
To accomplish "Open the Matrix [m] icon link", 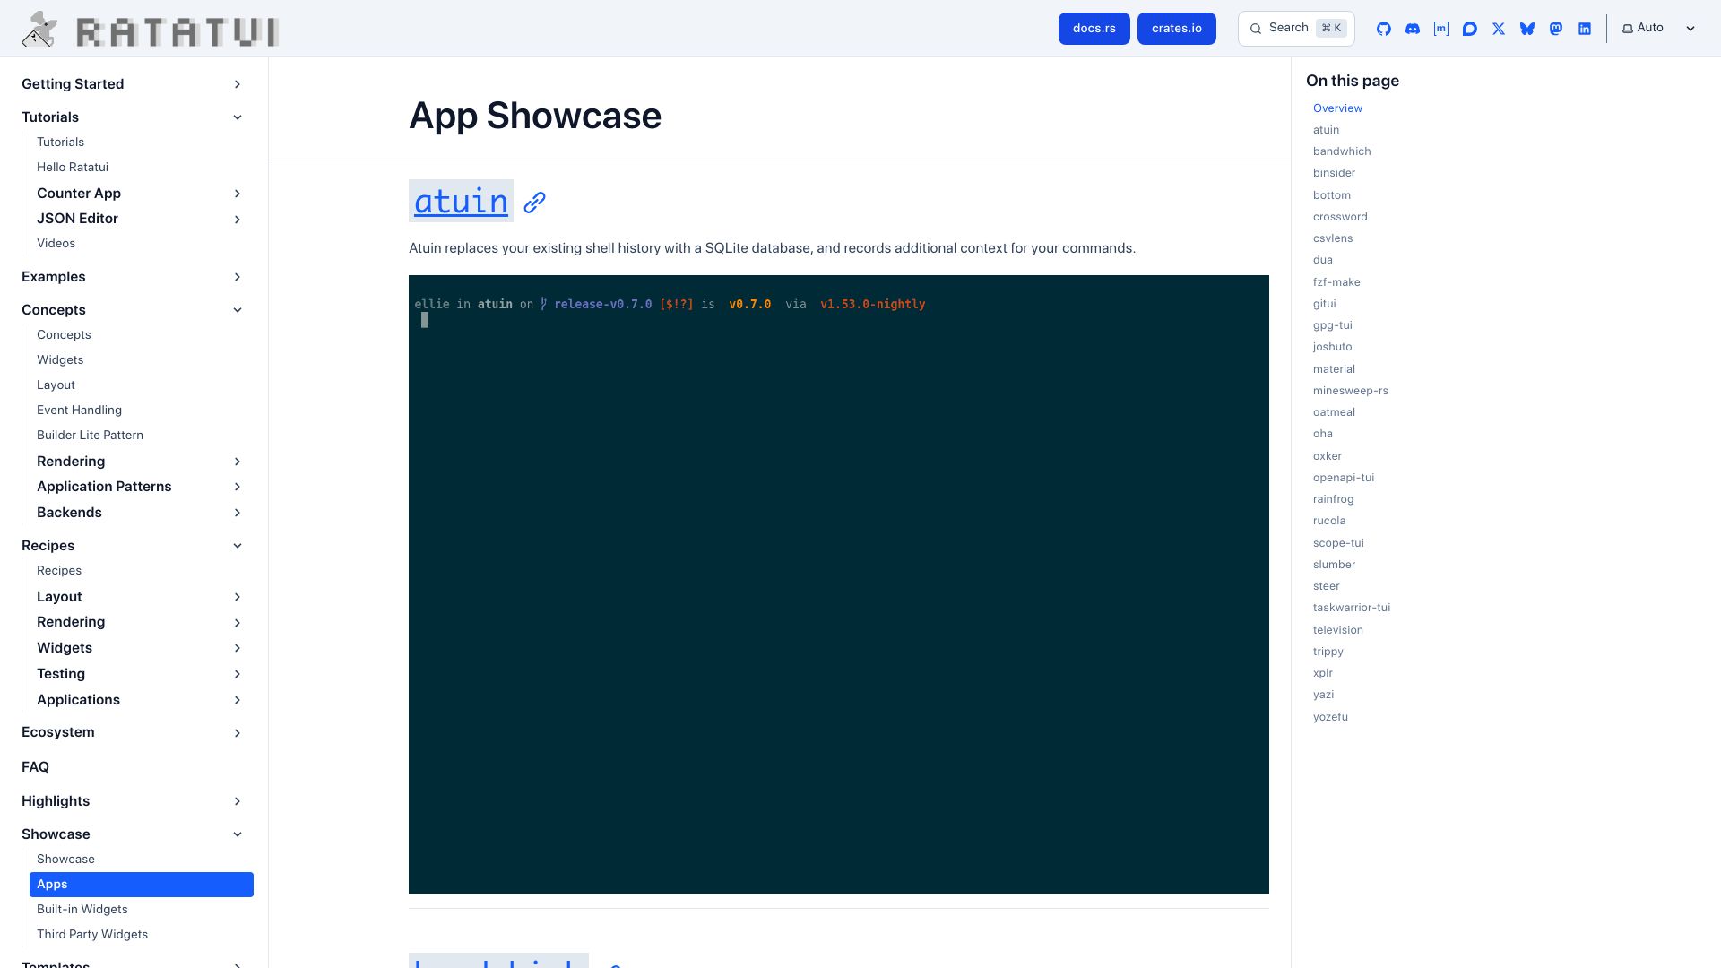I will 1441,29.
